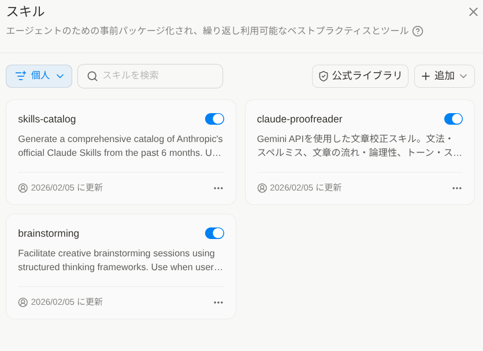
Task: Turn off the brainstorming skill switch
Action: (214, 233)
